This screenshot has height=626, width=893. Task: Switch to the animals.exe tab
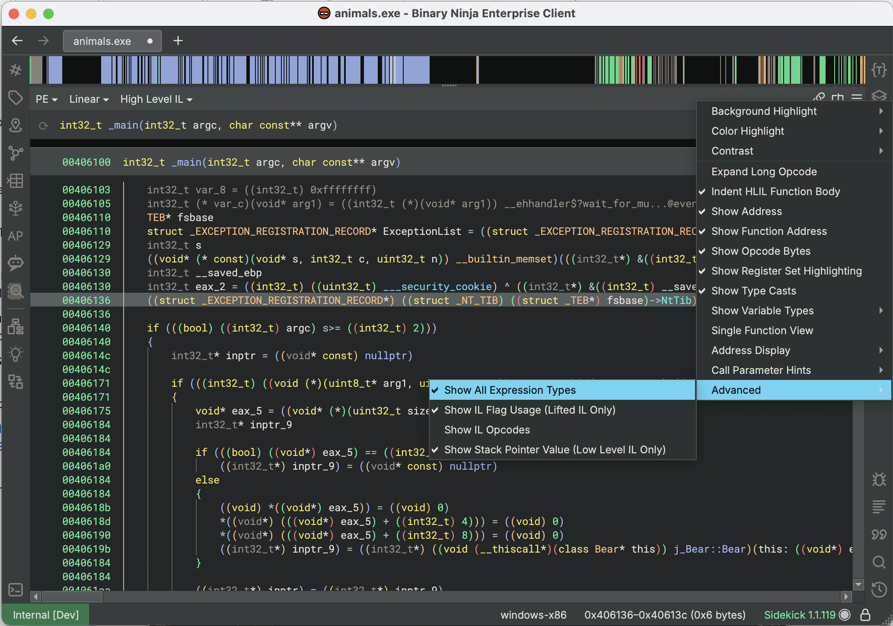[112, 41]
